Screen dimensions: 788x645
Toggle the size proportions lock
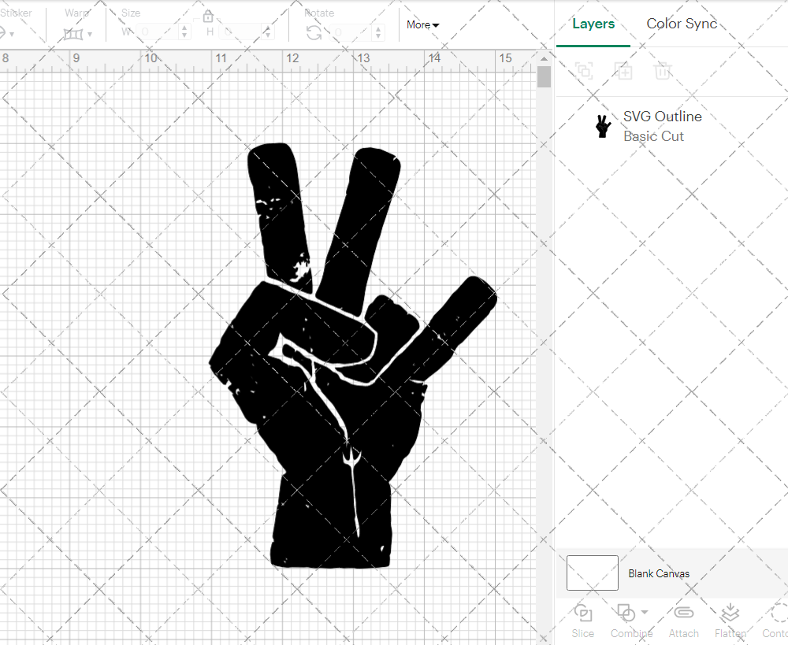208,15
